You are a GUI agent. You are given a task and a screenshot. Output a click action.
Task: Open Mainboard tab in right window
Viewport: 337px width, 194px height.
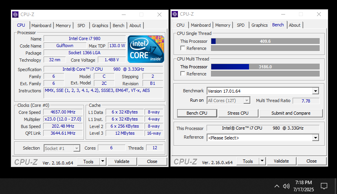click(201, 25)
